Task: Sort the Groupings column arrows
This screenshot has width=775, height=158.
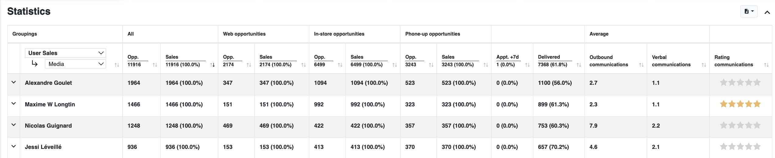Action: pos(117,65)
